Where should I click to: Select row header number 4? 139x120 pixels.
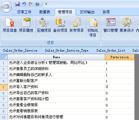point(4,81)
